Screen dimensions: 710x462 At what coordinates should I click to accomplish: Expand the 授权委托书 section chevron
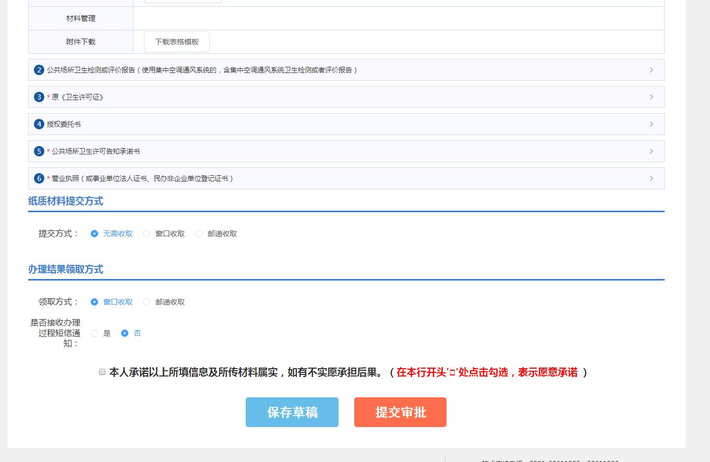tap(651, 124)
